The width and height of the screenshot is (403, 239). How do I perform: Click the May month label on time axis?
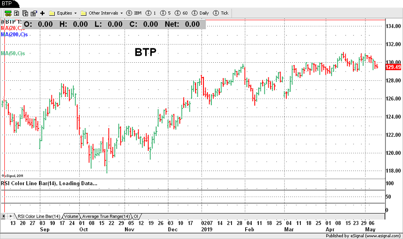pyautogui.click(x=371, y=229)
